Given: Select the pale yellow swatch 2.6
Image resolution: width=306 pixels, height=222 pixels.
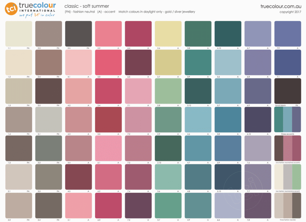Looking at the screenshot, I should coord(168,33).
